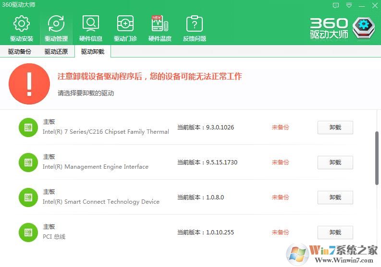381x267 pixels.
Task: Click the motherboard icon beside PCI 总线
Action: 28,232
